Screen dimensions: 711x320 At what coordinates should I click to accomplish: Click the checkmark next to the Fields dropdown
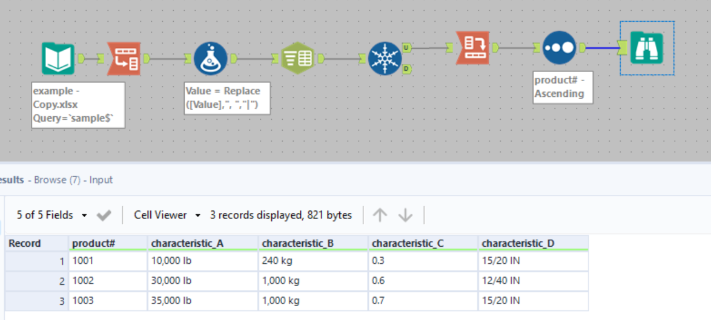click(x=104, y=215)
